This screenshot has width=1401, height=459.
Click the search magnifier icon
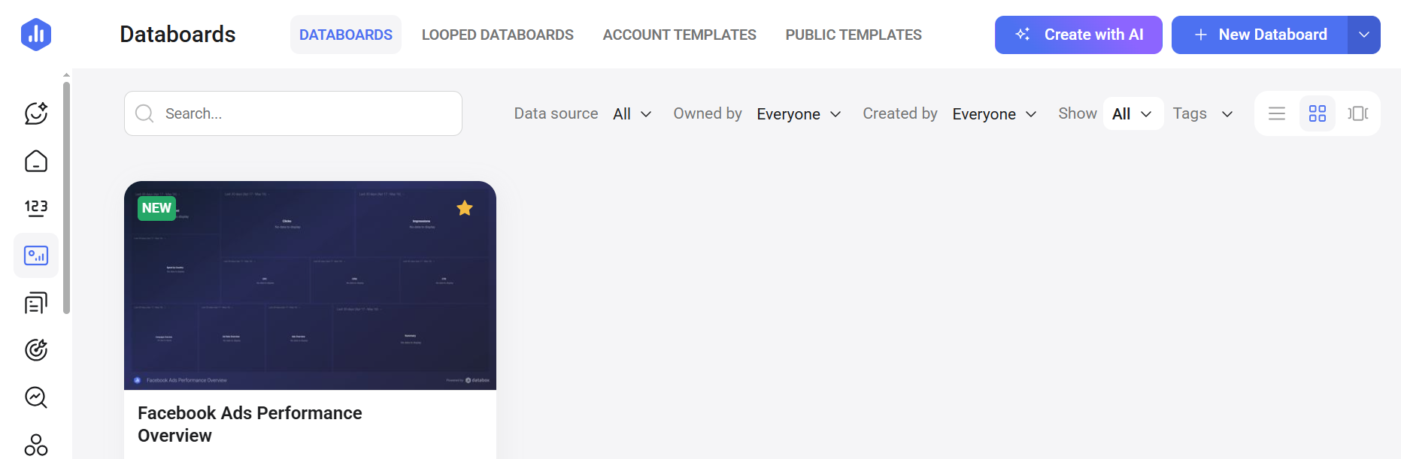[x=144, y=113]
